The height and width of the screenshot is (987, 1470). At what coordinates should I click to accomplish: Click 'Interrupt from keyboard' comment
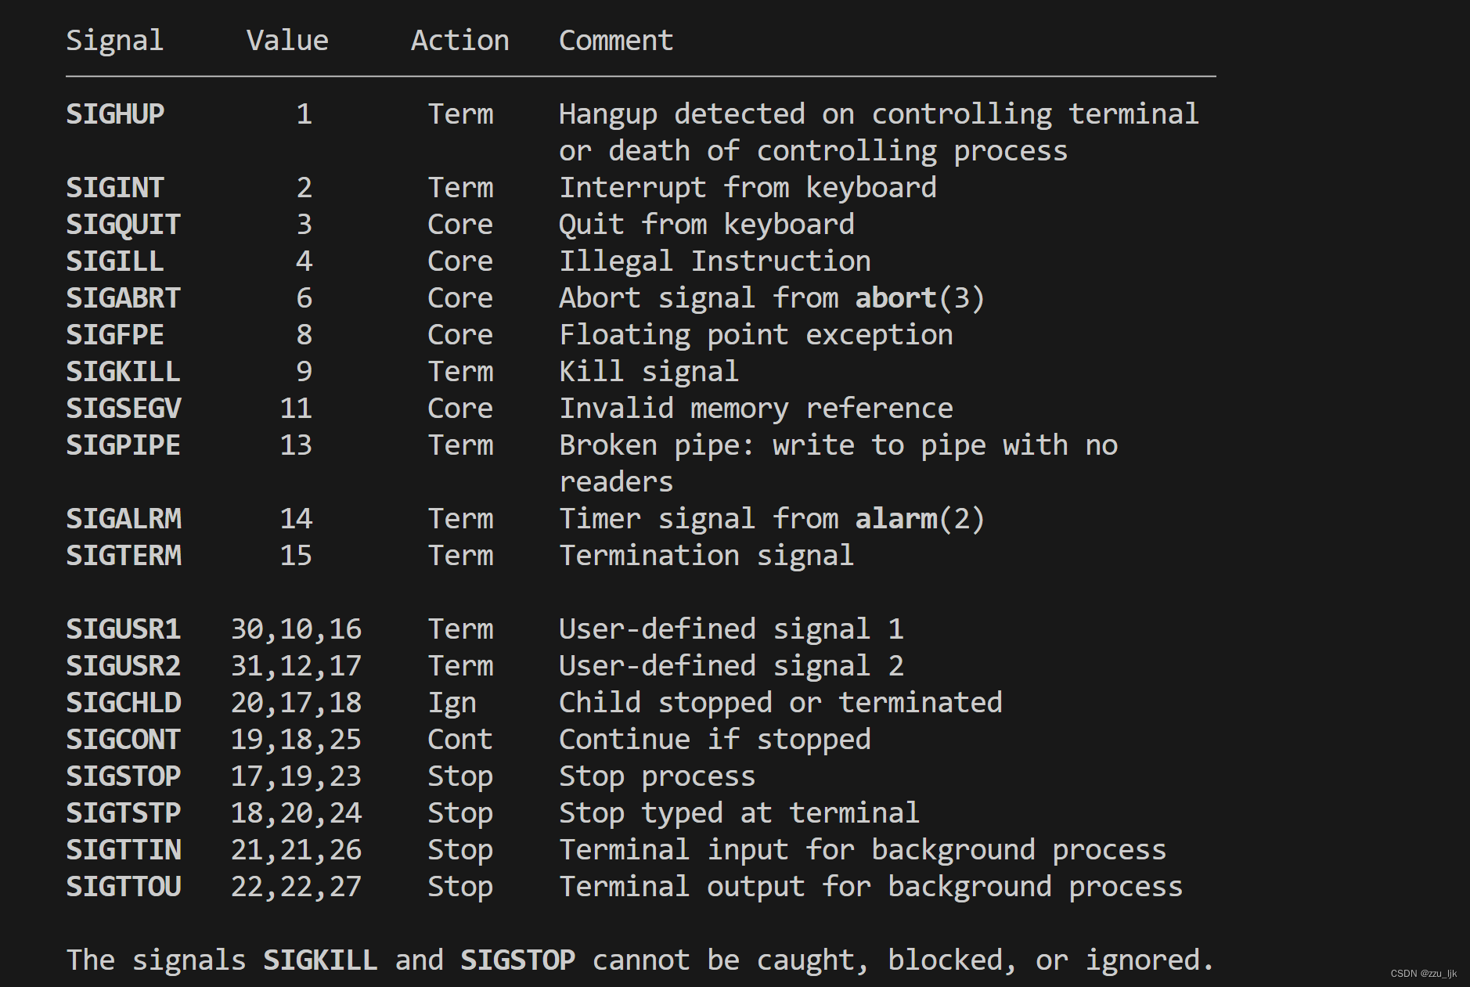[748, 188]
